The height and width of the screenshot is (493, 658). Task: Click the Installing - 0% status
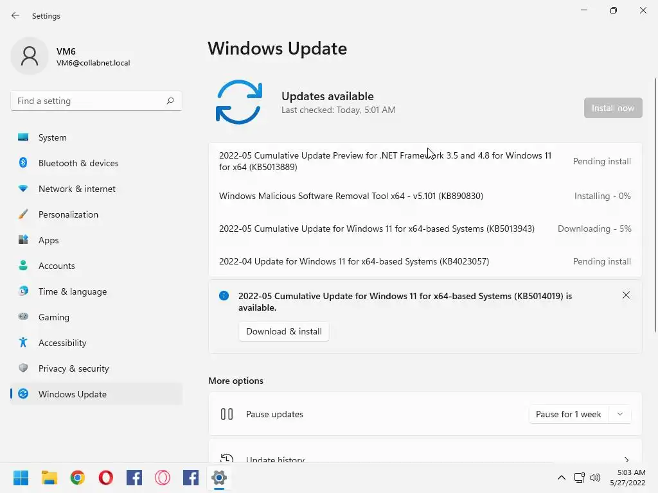tap(602, 196)
